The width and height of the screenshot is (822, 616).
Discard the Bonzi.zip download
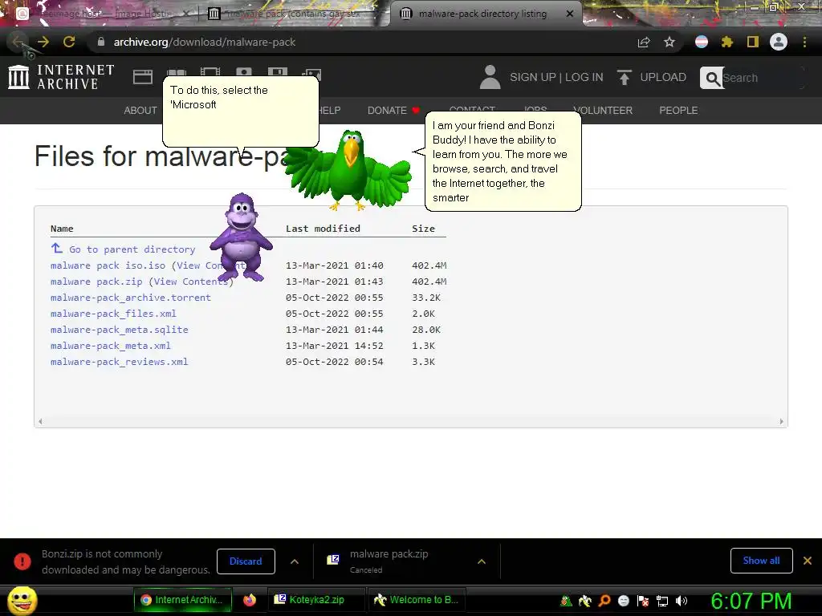[x=246, y=561]
